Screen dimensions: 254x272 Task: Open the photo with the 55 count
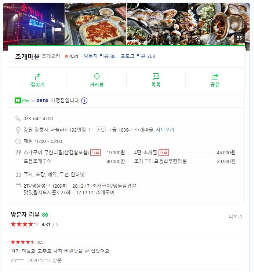tap(219, 24)
